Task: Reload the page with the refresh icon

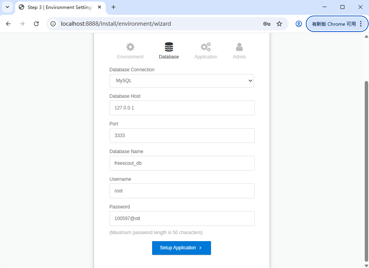Action: pos(36,24)
